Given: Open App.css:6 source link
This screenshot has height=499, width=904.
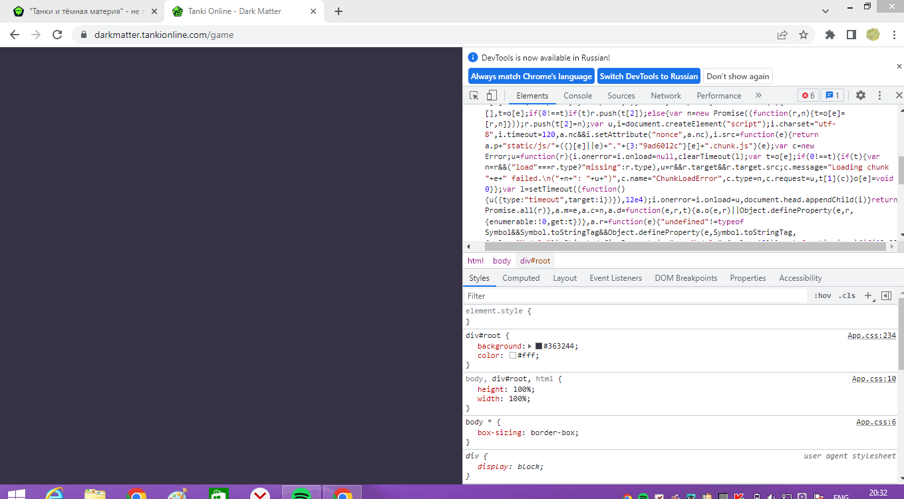Looking at the screenshot, I should (876, 422).
